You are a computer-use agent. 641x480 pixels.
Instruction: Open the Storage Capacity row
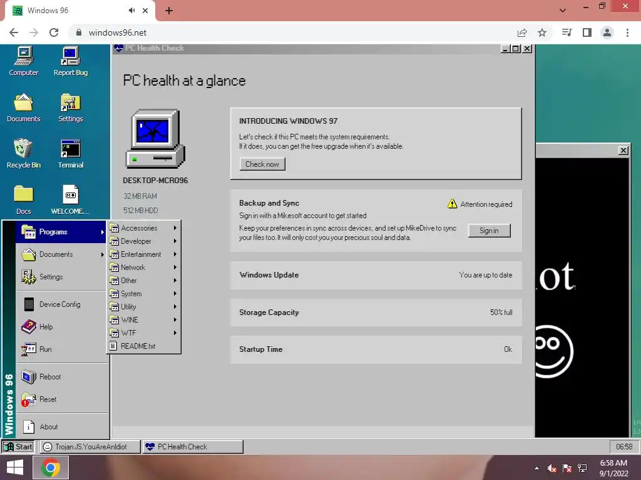[x=376, y=312]
